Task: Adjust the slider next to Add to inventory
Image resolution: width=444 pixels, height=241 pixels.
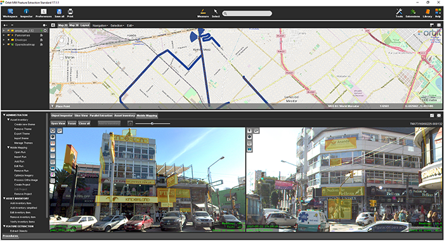Action: [x=153, y=124]
